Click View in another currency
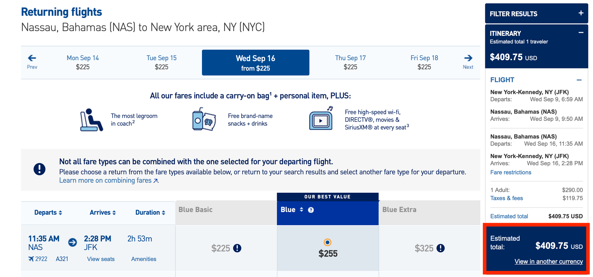Viewport: 593px width, 277px height. click(549, 262)
